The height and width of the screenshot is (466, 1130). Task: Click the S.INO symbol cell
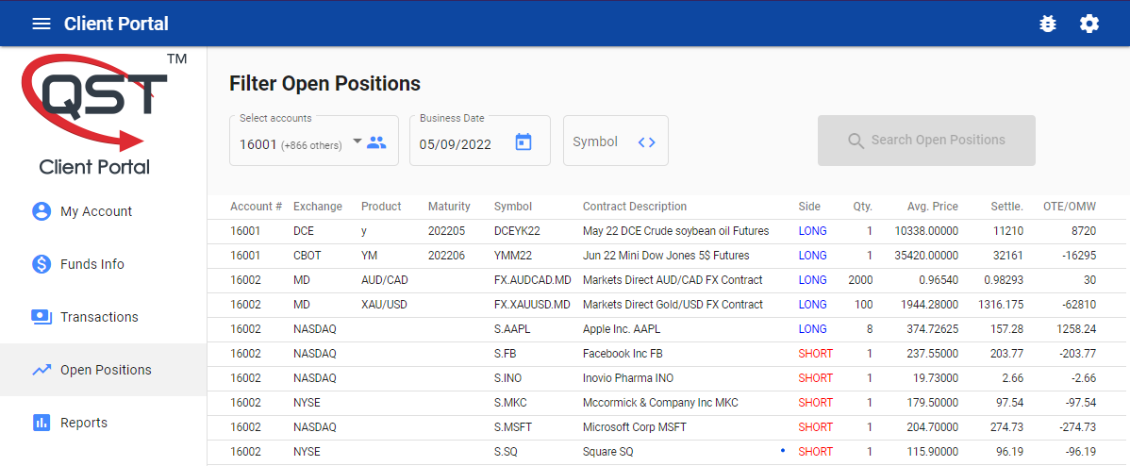tap(508, 378)
